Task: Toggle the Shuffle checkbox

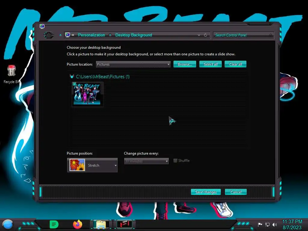Action: point(175,161)
